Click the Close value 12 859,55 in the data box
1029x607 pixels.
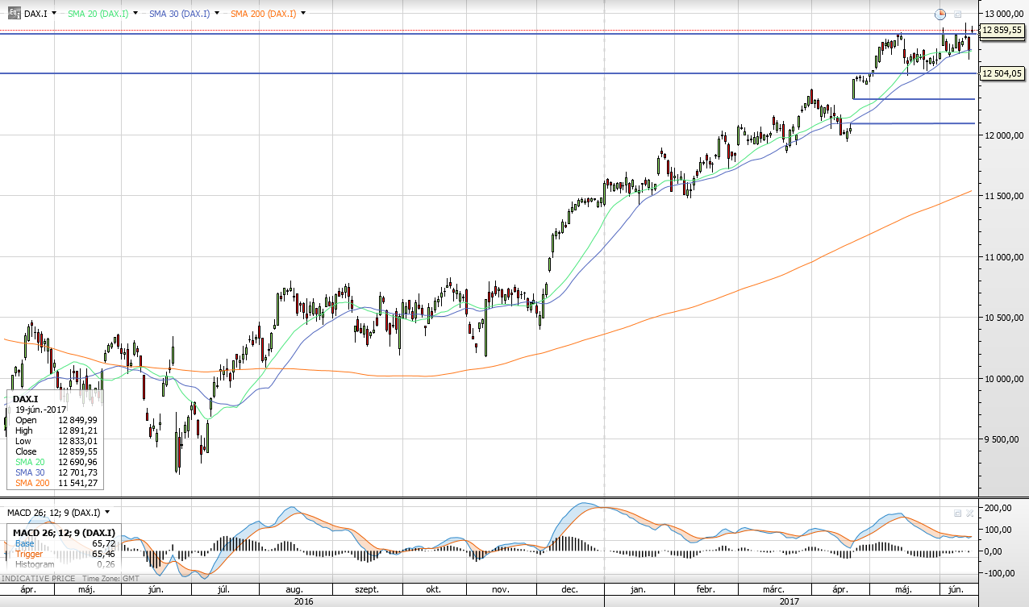click(x=77, y=451)
